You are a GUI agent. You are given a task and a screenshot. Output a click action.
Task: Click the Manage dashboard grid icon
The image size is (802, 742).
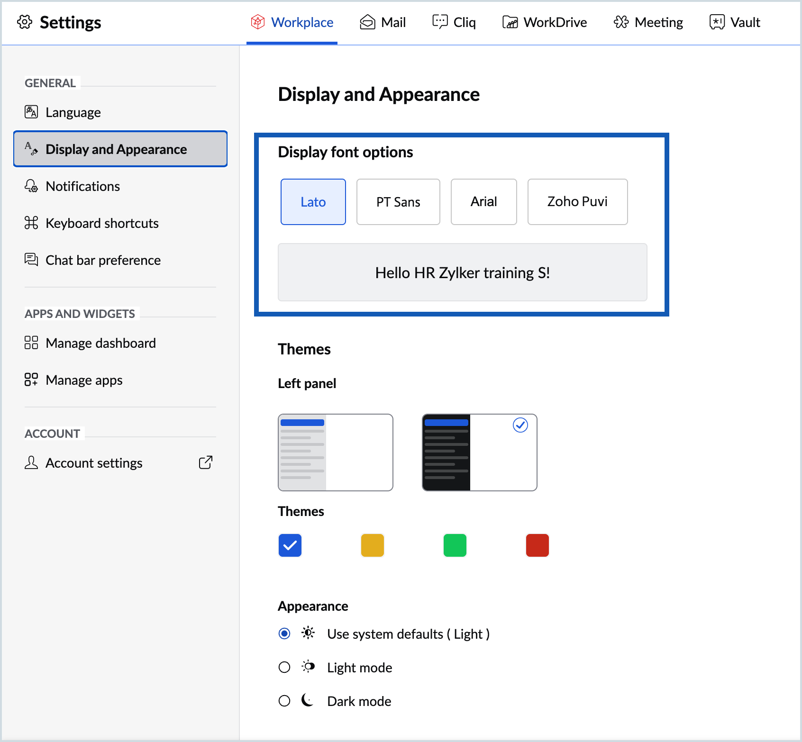point(31,343)
